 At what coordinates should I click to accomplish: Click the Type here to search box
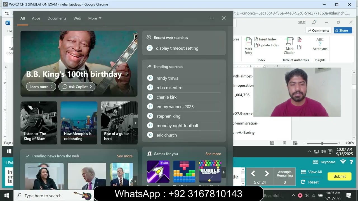point(53,196)
